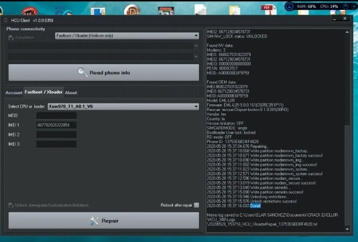Expand the third empty connectivity dropdown
This screenshot has height=242, width=358.
point(104,57)
